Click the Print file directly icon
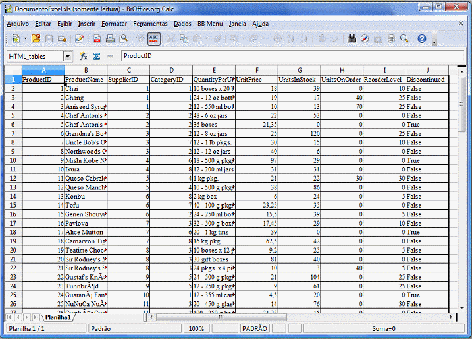The image size is (472, 339). 110,39
